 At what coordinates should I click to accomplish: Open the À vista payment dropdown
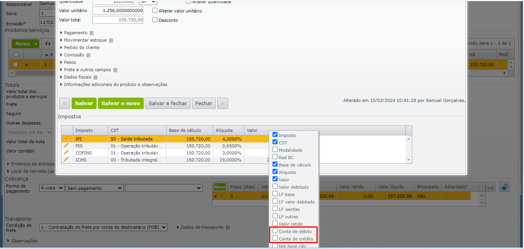coord(52,188)
